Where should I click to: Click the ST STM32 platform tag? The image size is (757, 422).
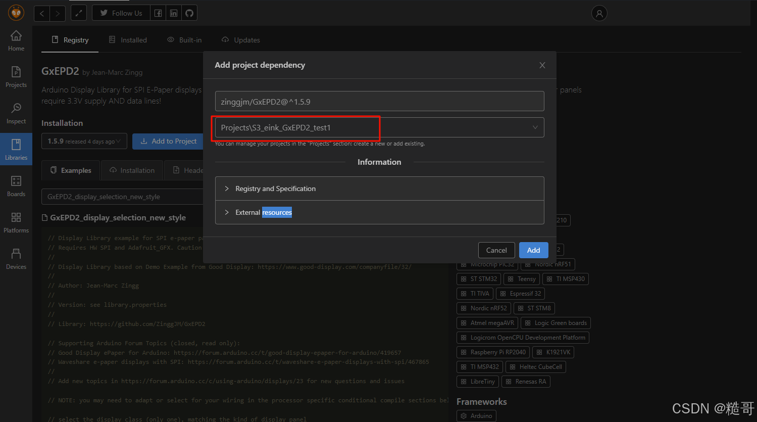pyautogui.click(x=479, y=279)
